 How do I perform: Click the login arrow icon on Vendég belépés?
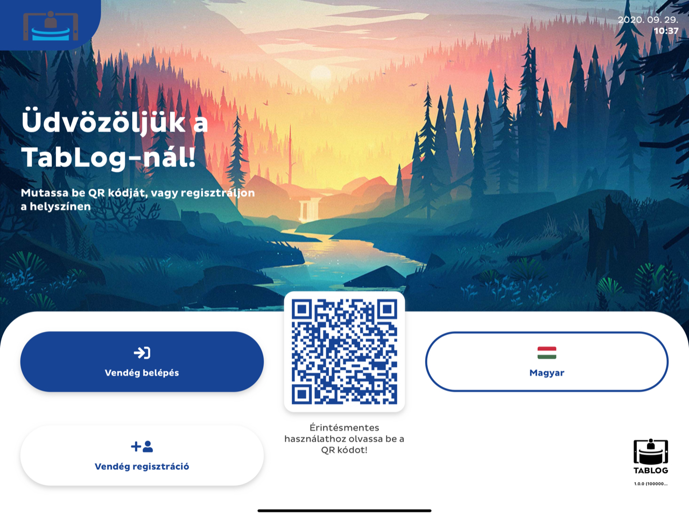[142, 353]
